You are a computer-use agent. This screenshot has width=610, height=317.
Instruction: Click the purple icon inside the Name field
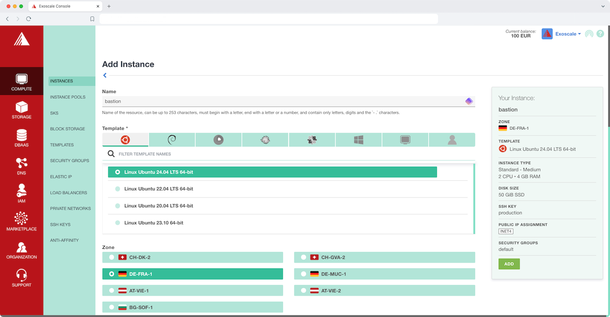pos(469,101)
